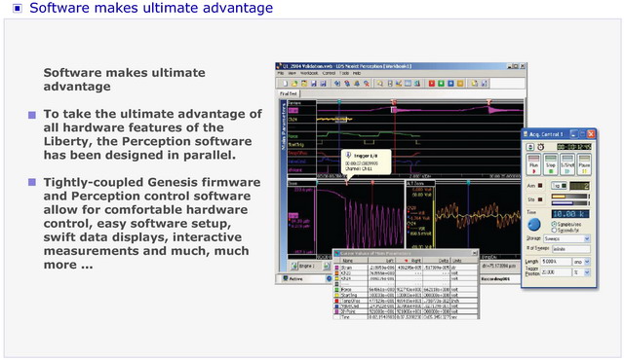
Task: Click the new document toolbar icon
Action: coord(285,84)
